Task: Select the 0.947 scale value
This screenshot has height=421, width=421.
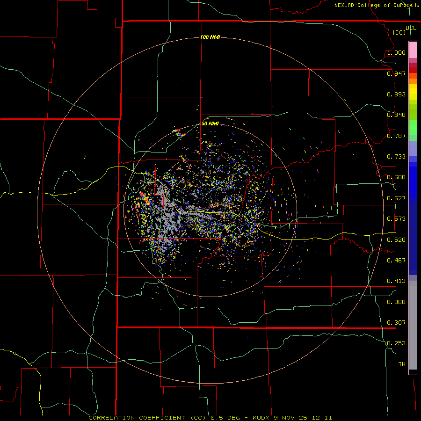Action: (x=396, y=73)
